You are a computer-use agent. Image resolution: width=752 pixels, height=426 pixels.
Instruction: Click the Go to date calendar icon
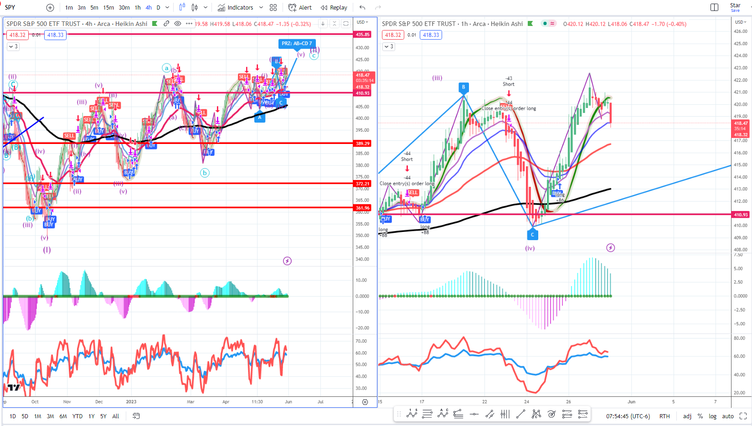coord(136,416)
